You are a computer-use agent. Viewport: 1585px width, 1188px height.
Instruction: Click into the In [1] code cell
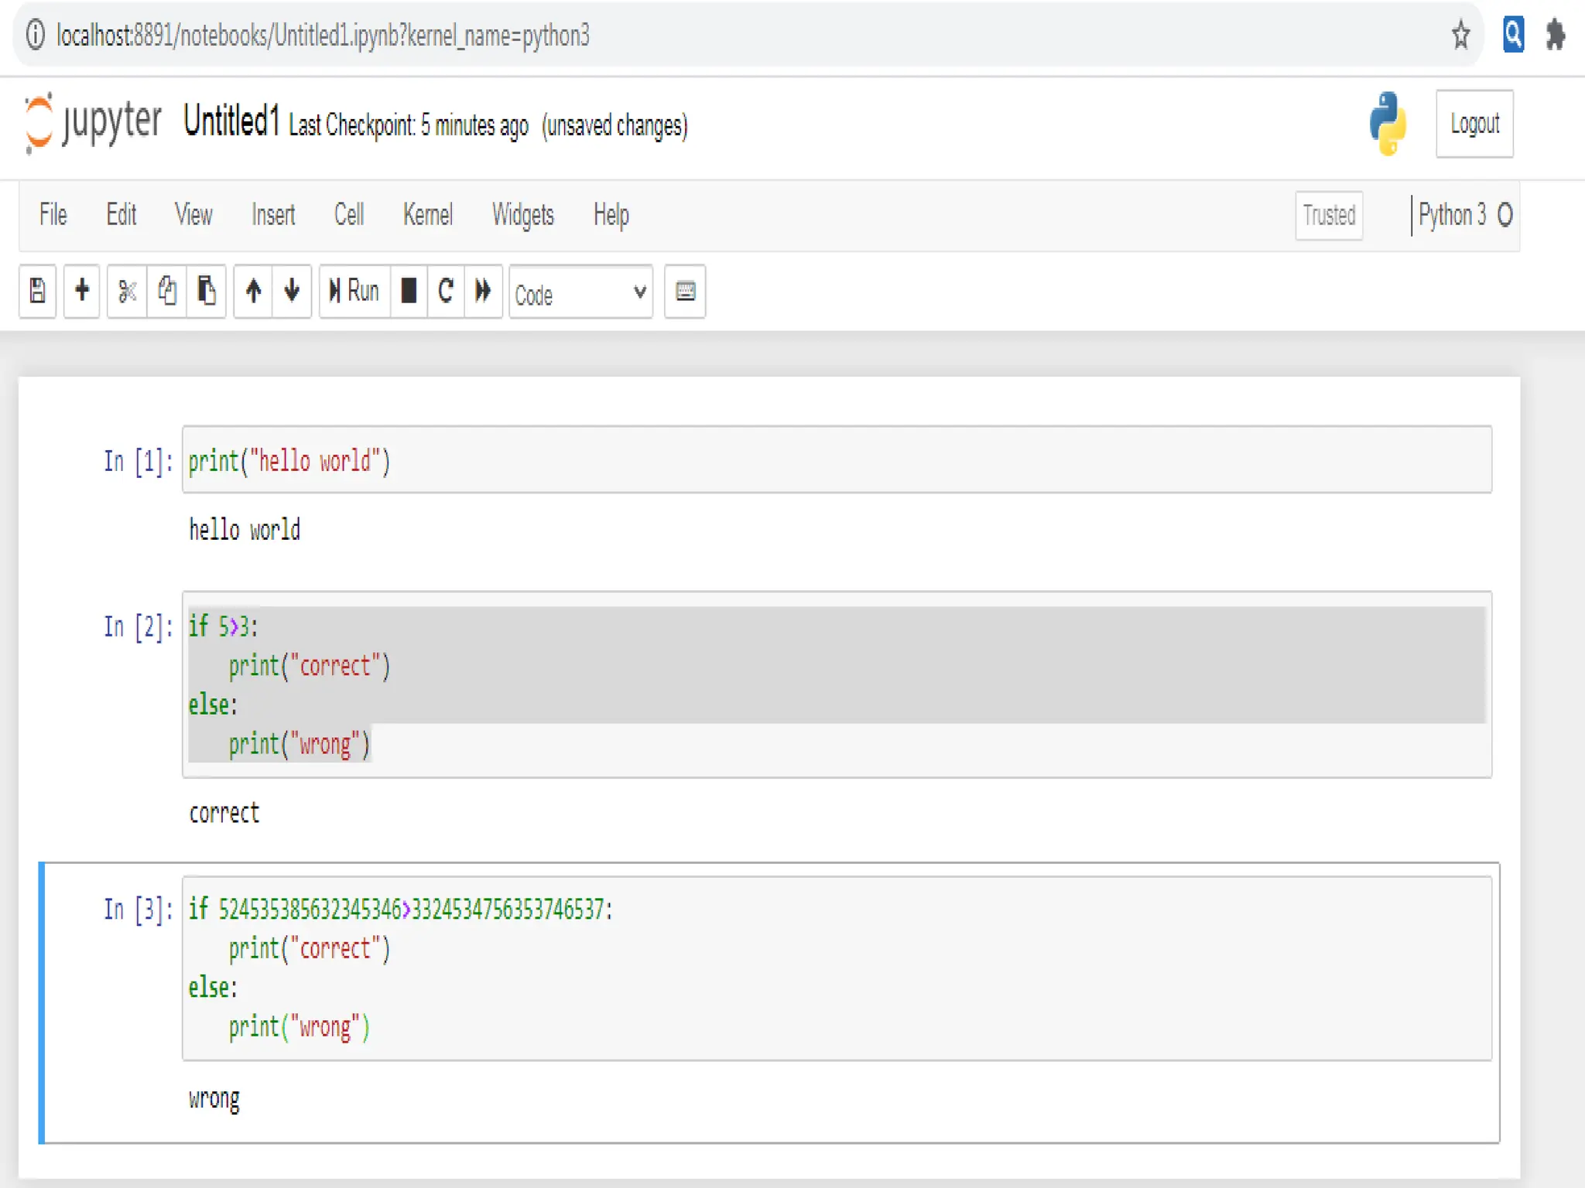tap(836, 460)
